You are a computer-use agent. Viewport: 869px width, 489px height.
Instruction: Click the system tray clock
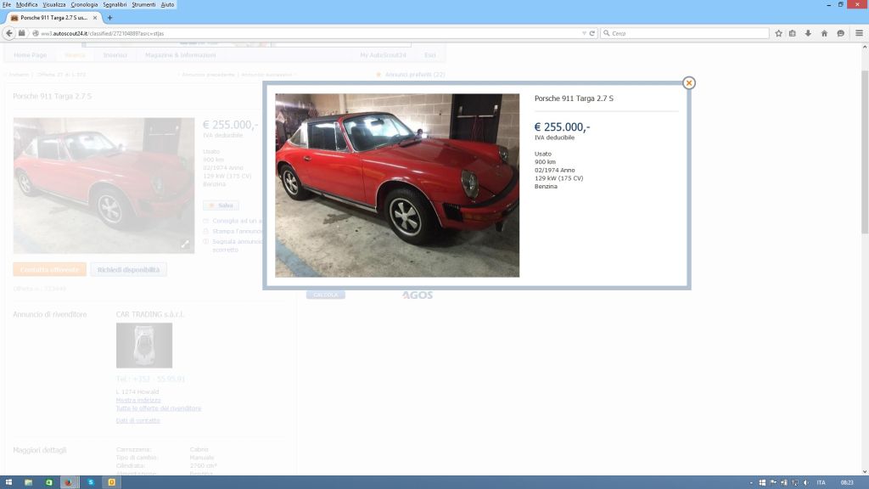click(847, 483)
